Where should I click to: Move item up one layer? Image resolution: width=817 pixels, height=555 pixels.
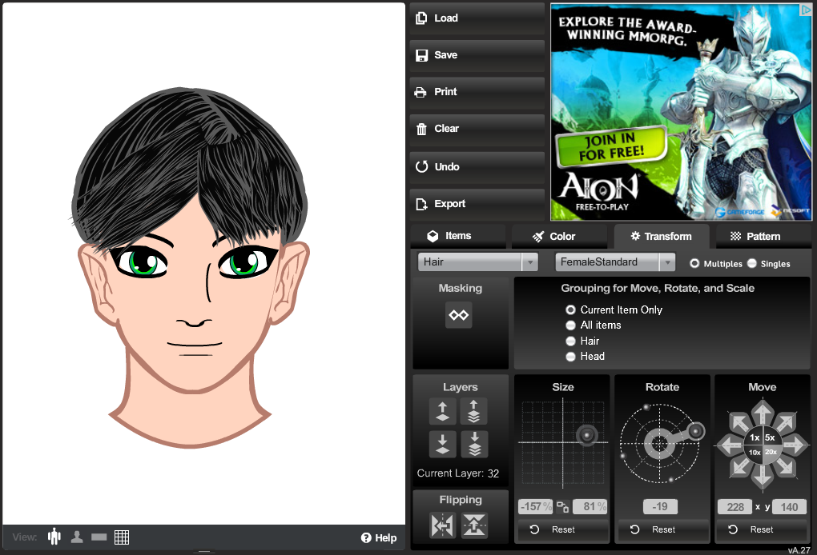[x=442, y=412]
